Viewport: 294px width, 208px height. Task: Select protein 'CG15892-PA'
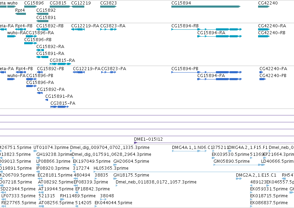pyautogui.click(x=51, y=89)
